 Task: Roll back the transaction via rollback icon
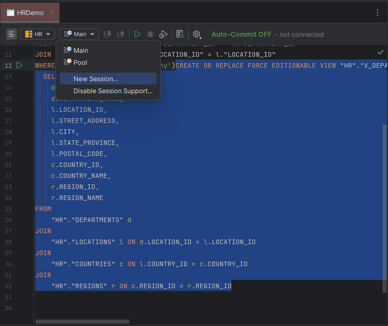pos(121,34)
